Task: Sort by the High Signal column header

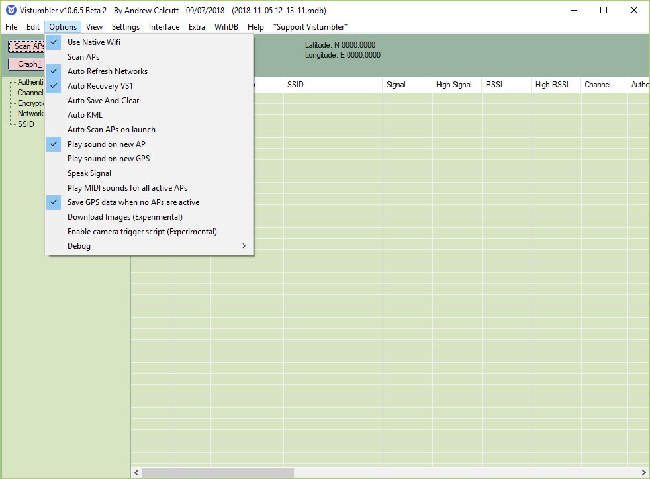Action: tap(457, 85)
